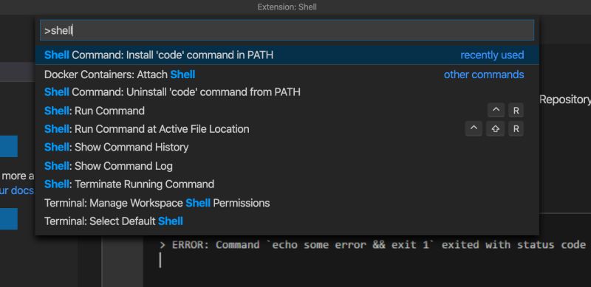Screen dimensions: 591x287
Task: Click the 'other commands' label
Action: point(484,75)
